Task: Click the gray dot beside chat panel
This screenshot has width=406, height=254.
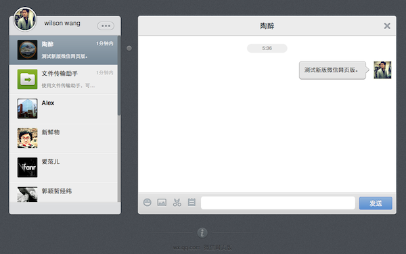Action: 129,49
